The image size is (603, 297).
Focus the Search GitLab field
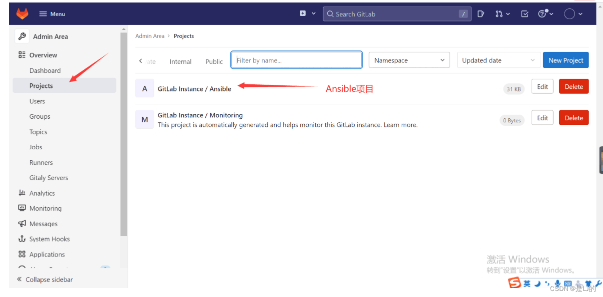[397, 14]
